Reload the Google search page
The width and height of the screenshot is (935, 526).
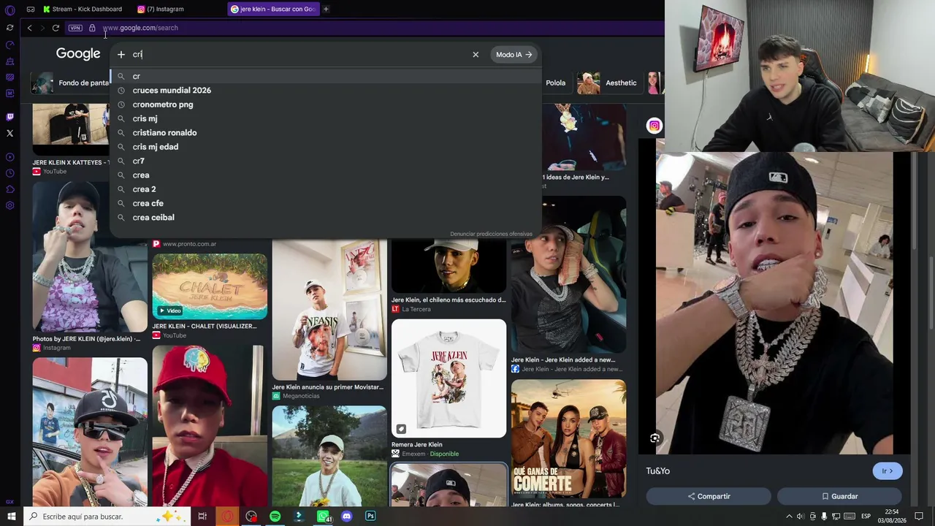click(x=56, y=28)
